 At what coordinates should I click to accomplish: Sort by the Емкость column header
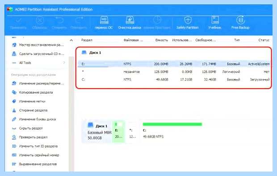click(161, 40)
